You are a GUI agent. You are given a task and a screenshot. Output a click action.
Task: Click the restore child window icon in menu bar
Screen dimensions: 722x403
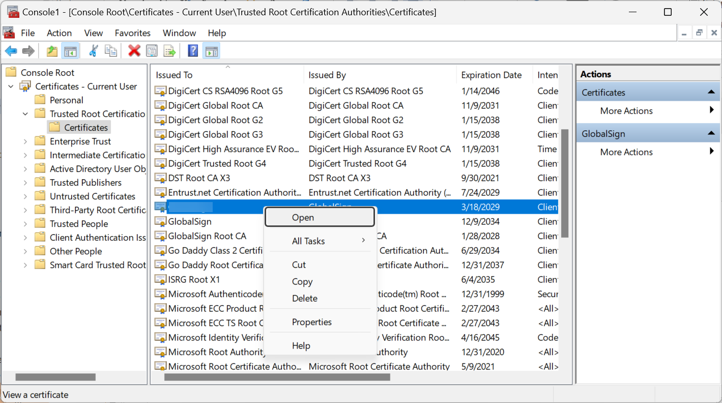700,33
